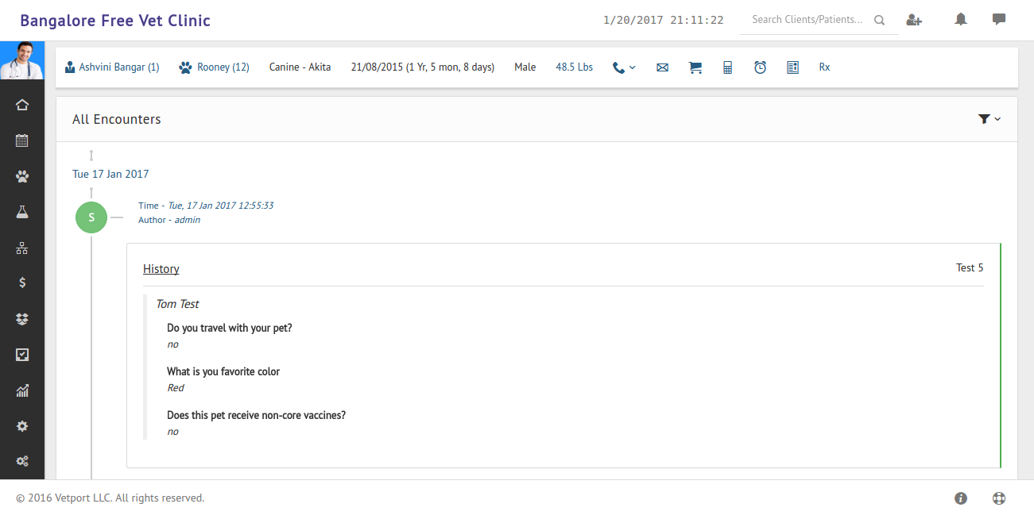Open the alarm clock reminder icon
The image size is (1034, 519).
click(x=760, y=67)
